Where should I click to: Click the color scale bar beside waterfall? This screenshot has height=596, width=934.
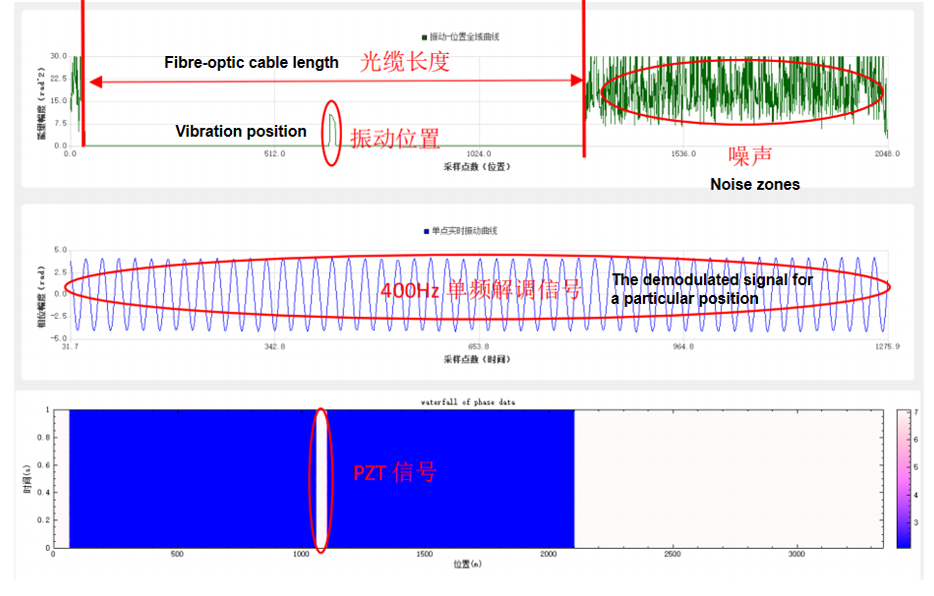click(903, 479)
